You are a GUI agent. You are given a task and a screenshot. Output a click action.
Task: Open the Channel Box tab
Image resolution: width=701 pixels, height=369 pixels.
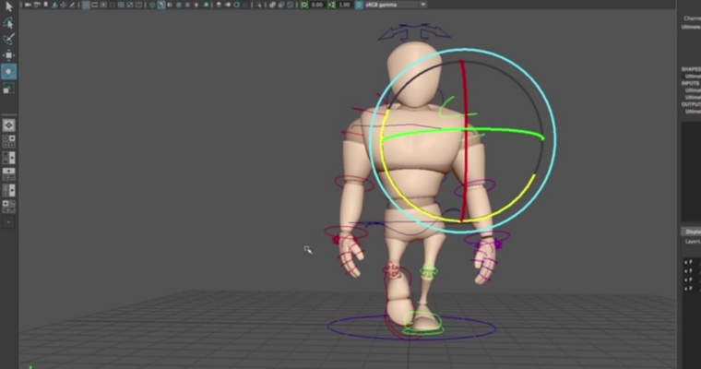692,18
